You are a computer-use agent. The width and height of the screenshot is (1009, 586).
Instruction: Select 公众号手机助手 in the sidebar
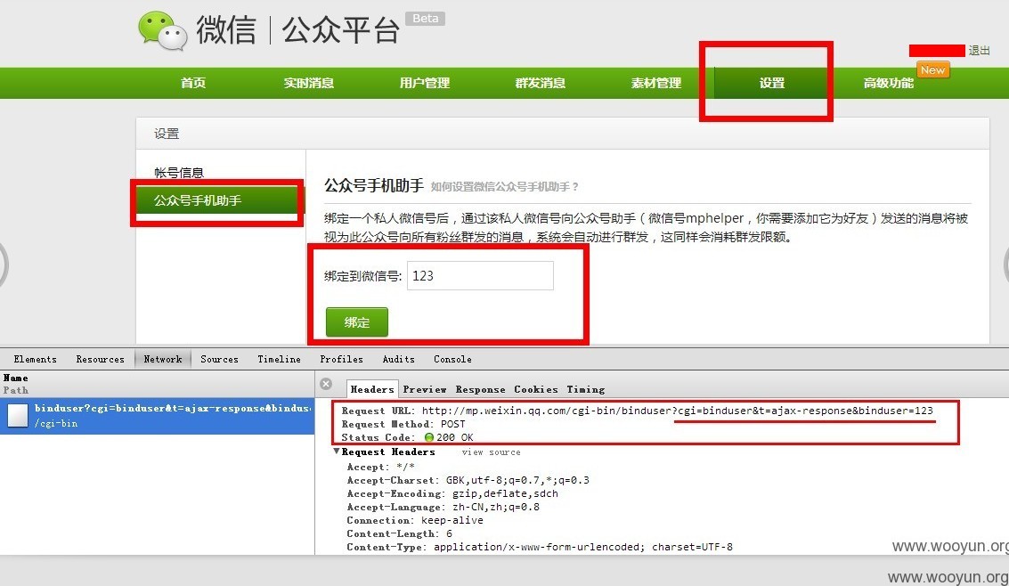tap(219, 200)
